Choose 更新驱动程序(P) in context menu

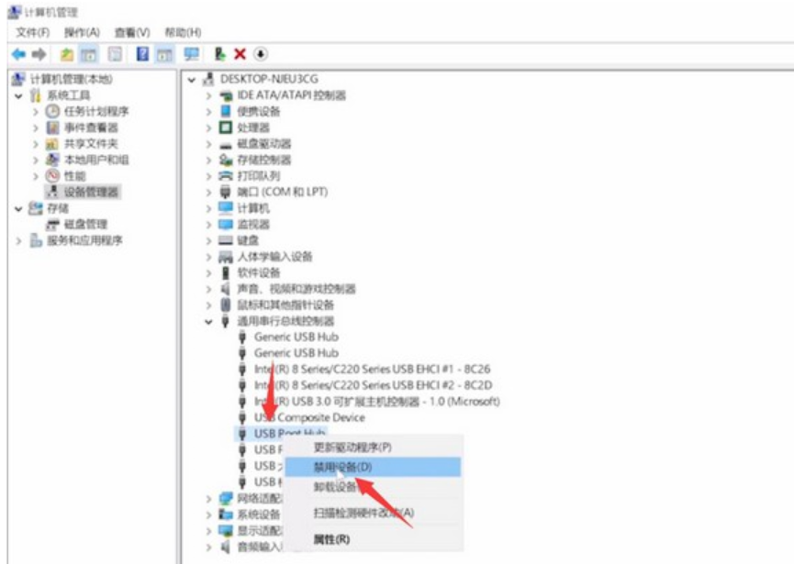[352, 447]
